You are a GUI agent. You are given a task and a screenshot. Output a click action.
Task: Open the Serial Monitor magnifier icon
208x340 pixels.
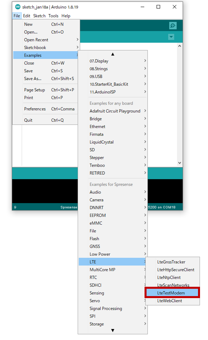pos(172,26)
